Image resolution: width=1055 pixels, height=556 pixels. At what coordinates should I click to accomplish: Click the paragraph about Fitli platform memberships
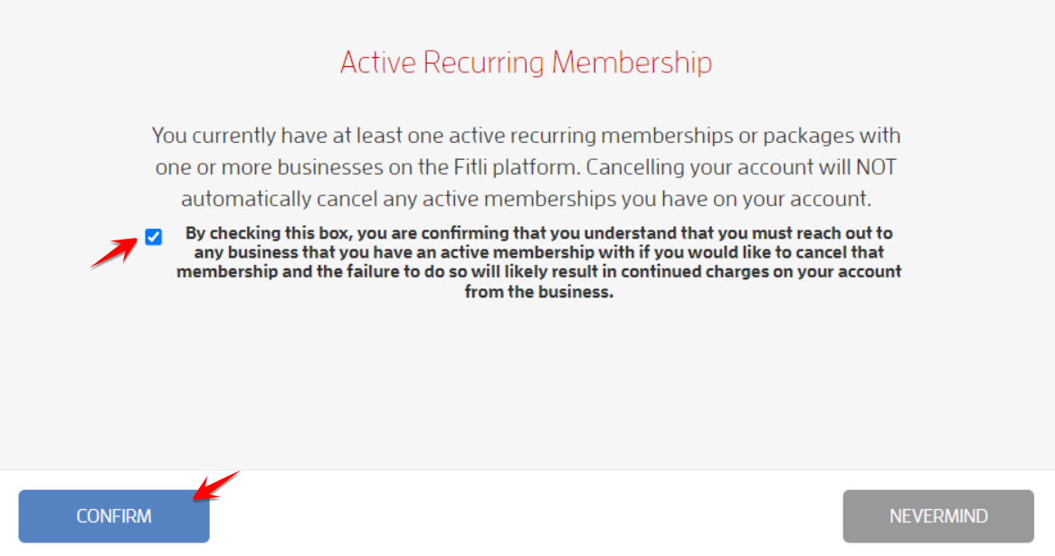tap(527, 166)
